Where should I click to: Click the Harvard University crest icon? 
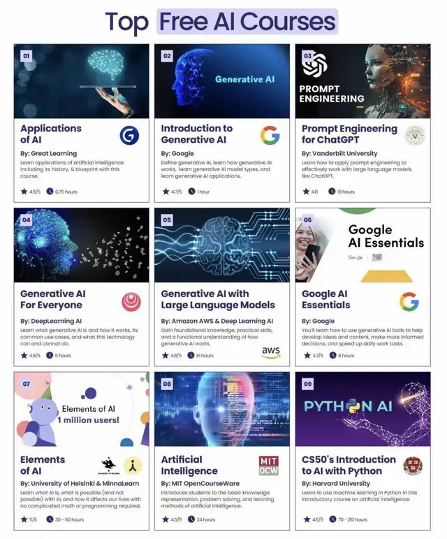pyautogui.click(x=413, y=466)
